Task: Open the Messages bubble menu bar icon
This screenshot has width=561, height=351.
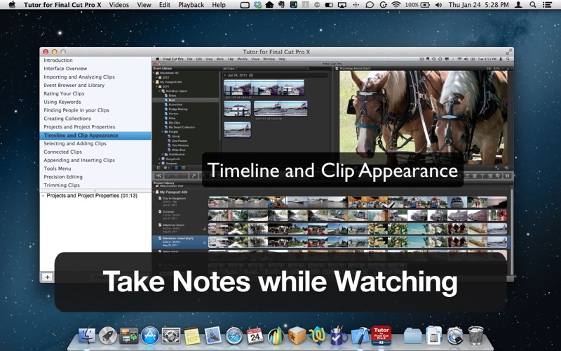Action: click(x=370, y=5)
